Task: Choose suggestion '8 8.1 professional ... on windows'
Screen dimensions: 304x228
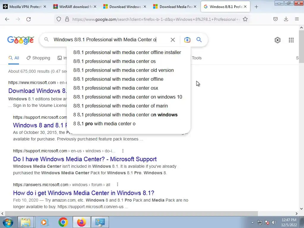Action: 129,115
